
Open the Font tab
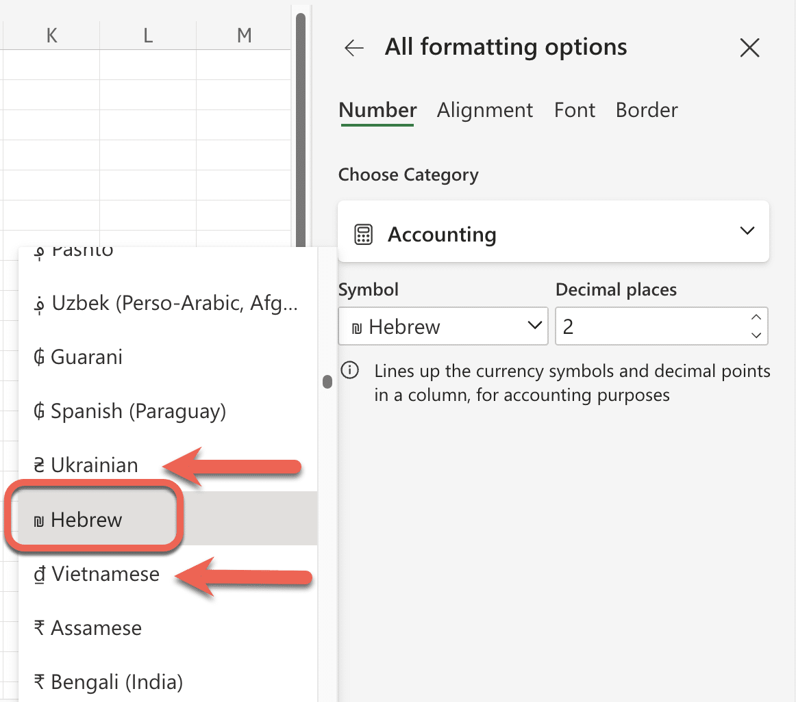575,110
